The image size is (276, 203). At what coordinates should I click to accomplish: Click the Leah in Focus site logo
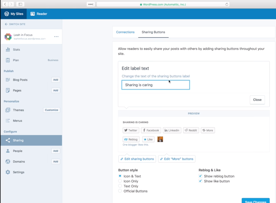(8, 37)
